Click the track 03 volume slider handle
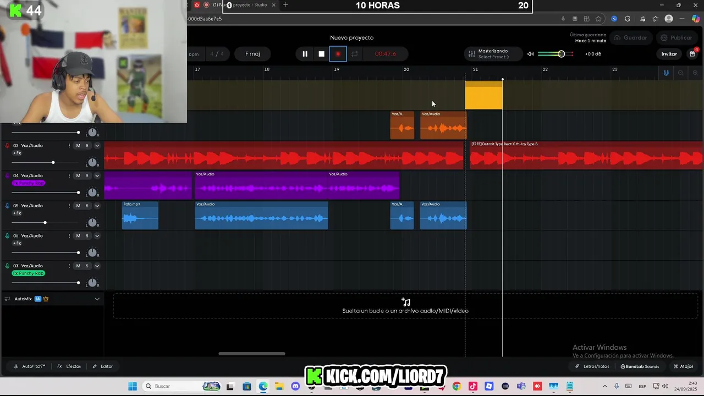Screen dimensions: 704x396 tap(53, 162)
